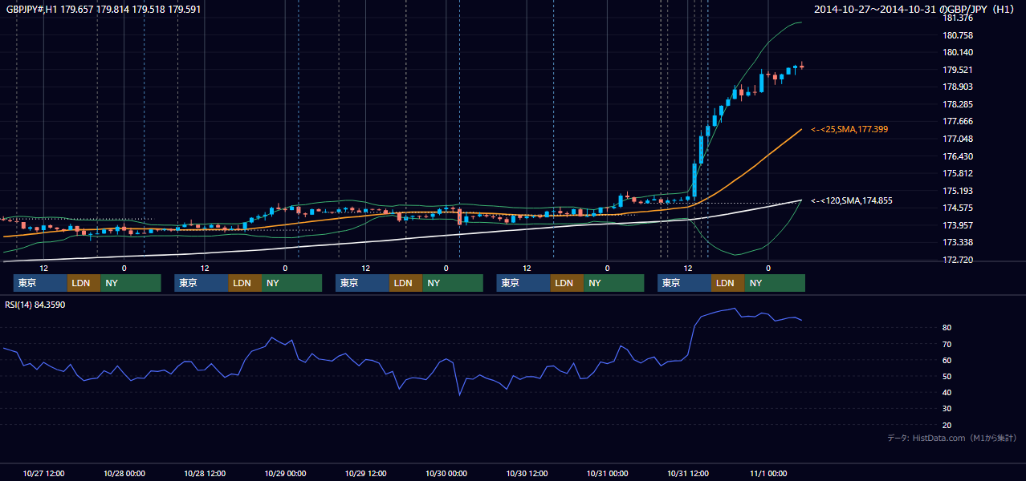
Task: Click the 177.666 price axis value
Action: (957, 121)
